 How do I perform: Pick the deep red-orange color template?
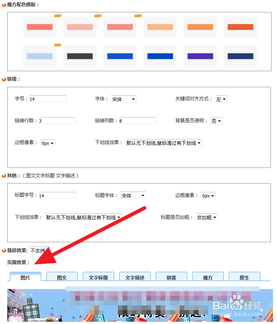[x=241, y=27]
